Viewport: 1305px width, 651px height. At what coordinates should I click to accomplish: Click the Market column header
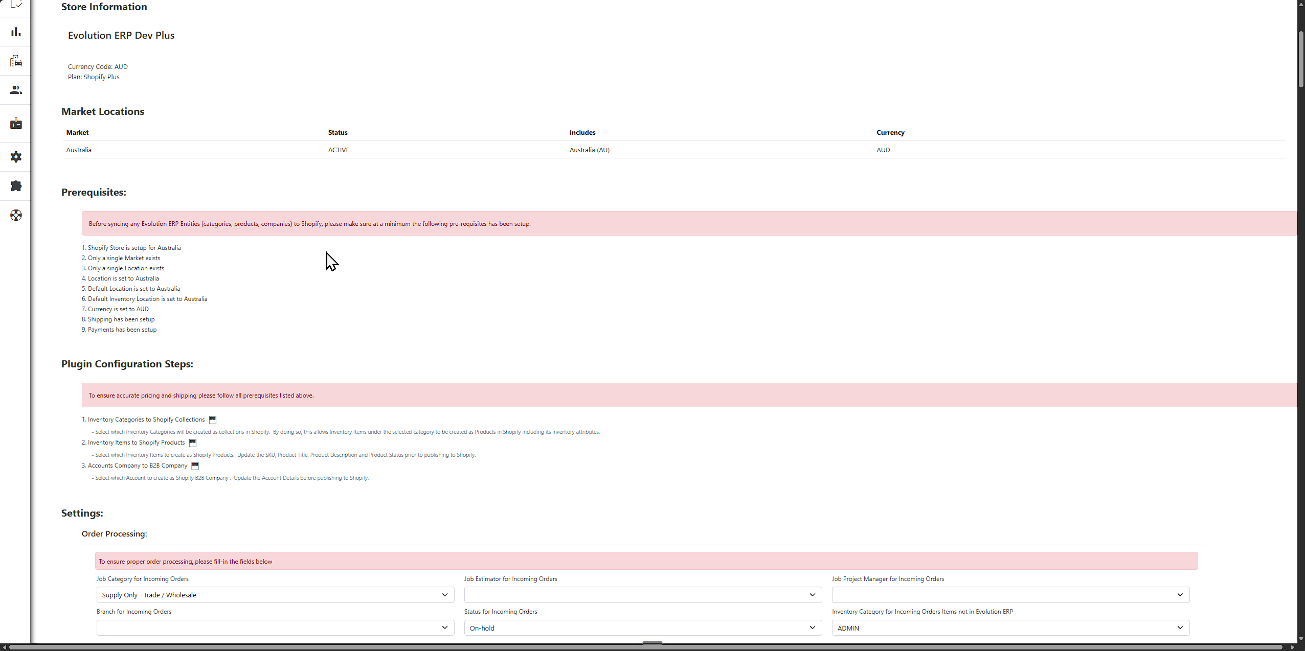coord(77,132)
